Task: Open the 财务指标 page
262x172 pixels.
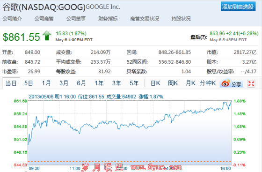Action: [x=108, y=19]
